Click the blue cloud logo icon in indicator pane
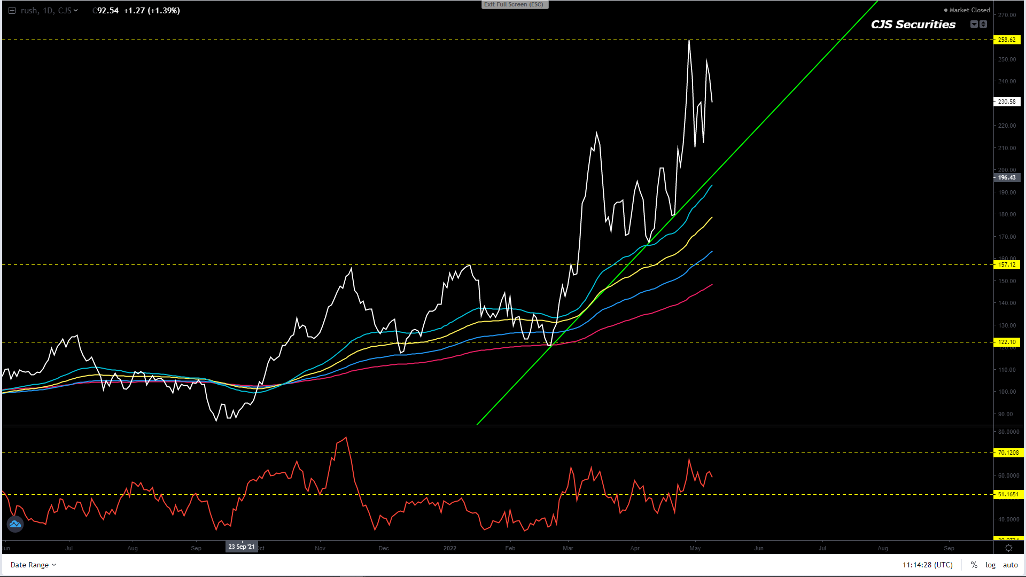Viewport: 1026px width, 577px height. click(15, 524)
